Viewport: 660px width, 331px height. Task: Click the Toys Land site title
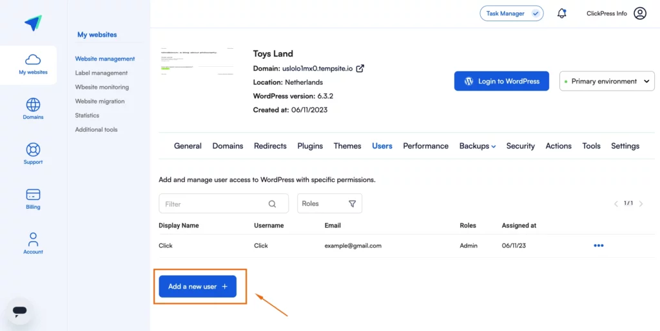273,54
